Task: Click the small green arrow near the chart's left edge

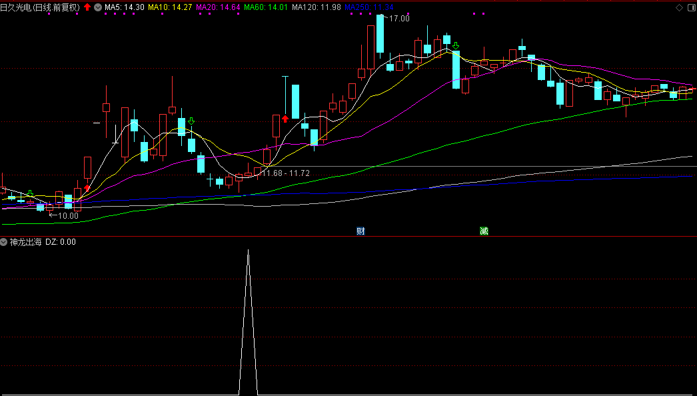Action: [30, 193]
